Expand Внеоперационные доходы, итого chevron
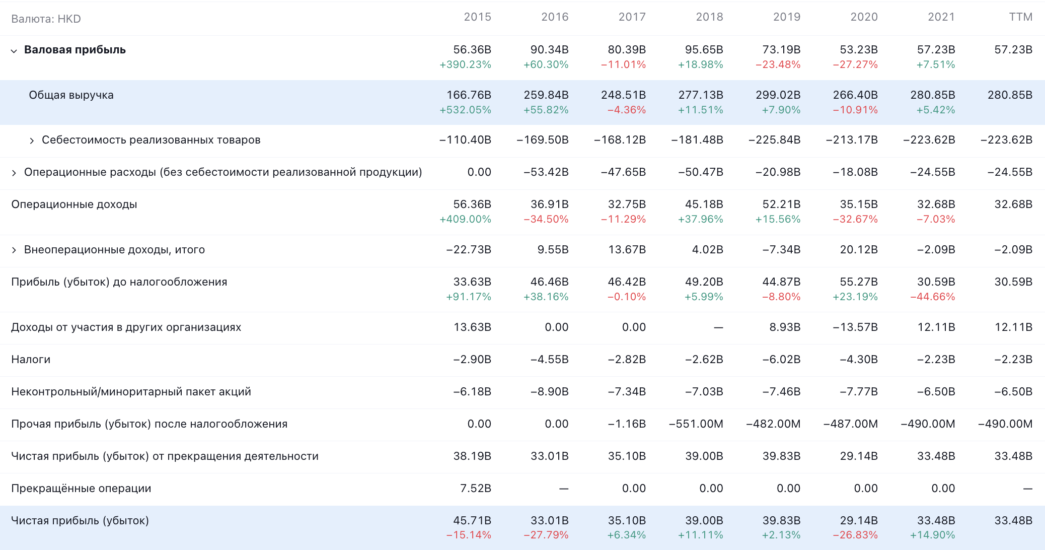Viewport: 1045px width, 550px height. pyautogui.click(x=14, y=250)
